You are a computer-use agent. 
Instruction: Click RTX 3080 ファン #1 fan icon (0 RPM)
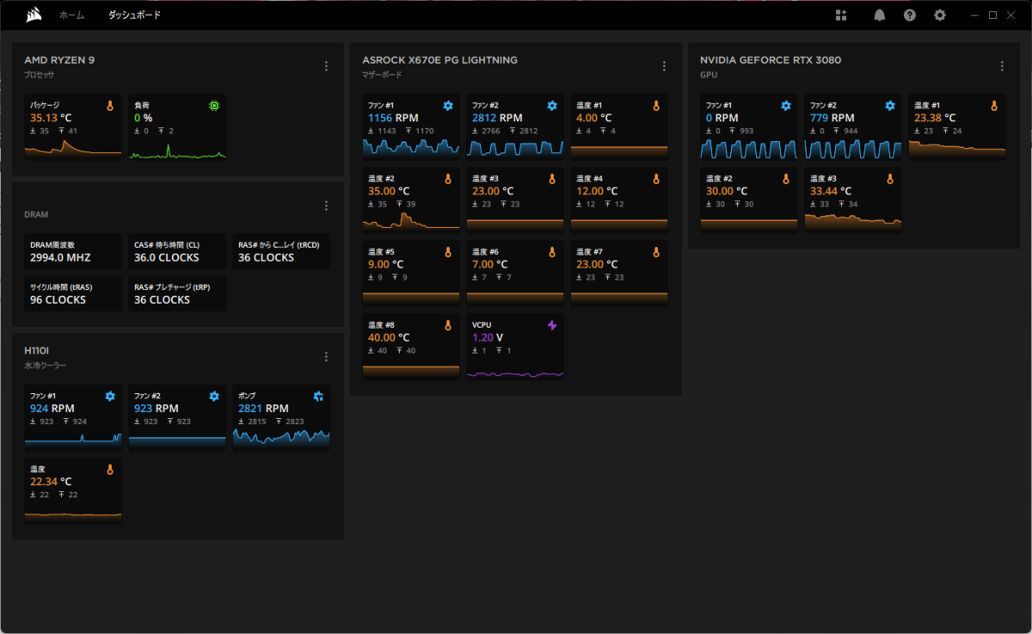(786, 105)
